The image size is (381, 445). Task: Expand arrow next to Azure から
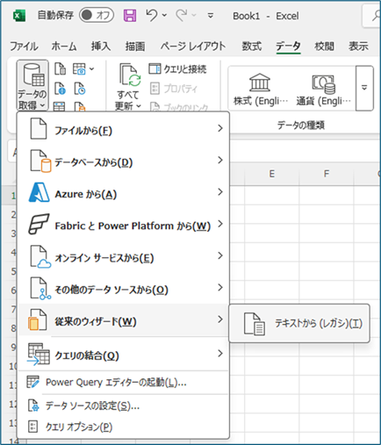point(220,192)
